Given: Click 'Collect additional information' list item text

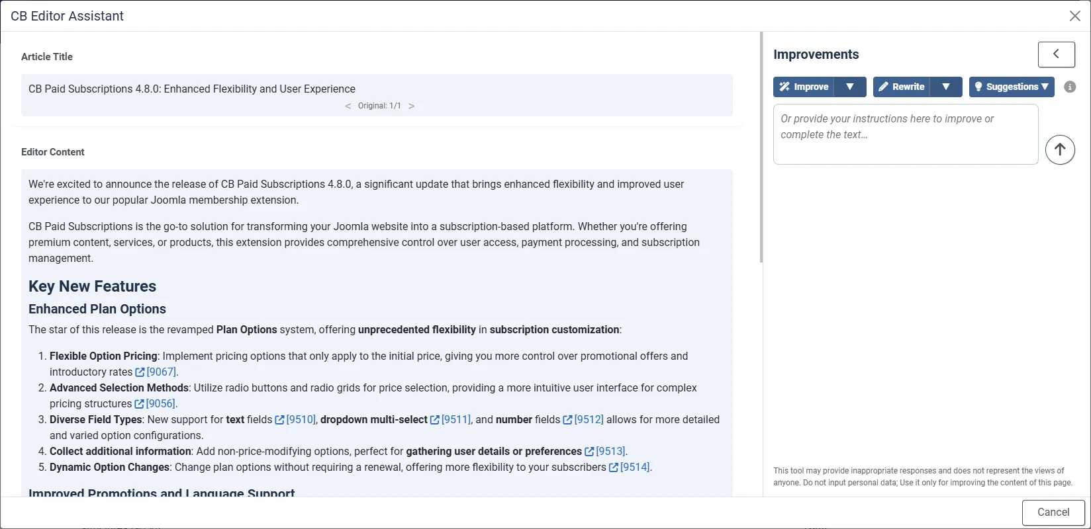Looking at the screenshot, I should (120, 452).
